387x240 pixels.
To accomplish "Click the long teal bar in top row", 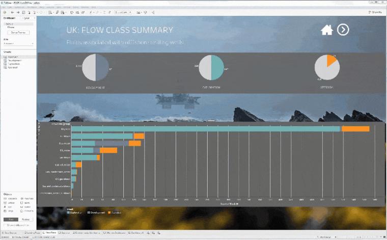I will [x=206, y=129].
